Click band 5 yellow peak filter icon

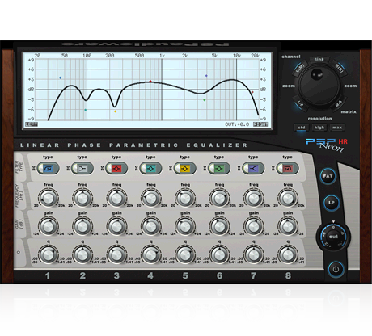coord(185,169)
